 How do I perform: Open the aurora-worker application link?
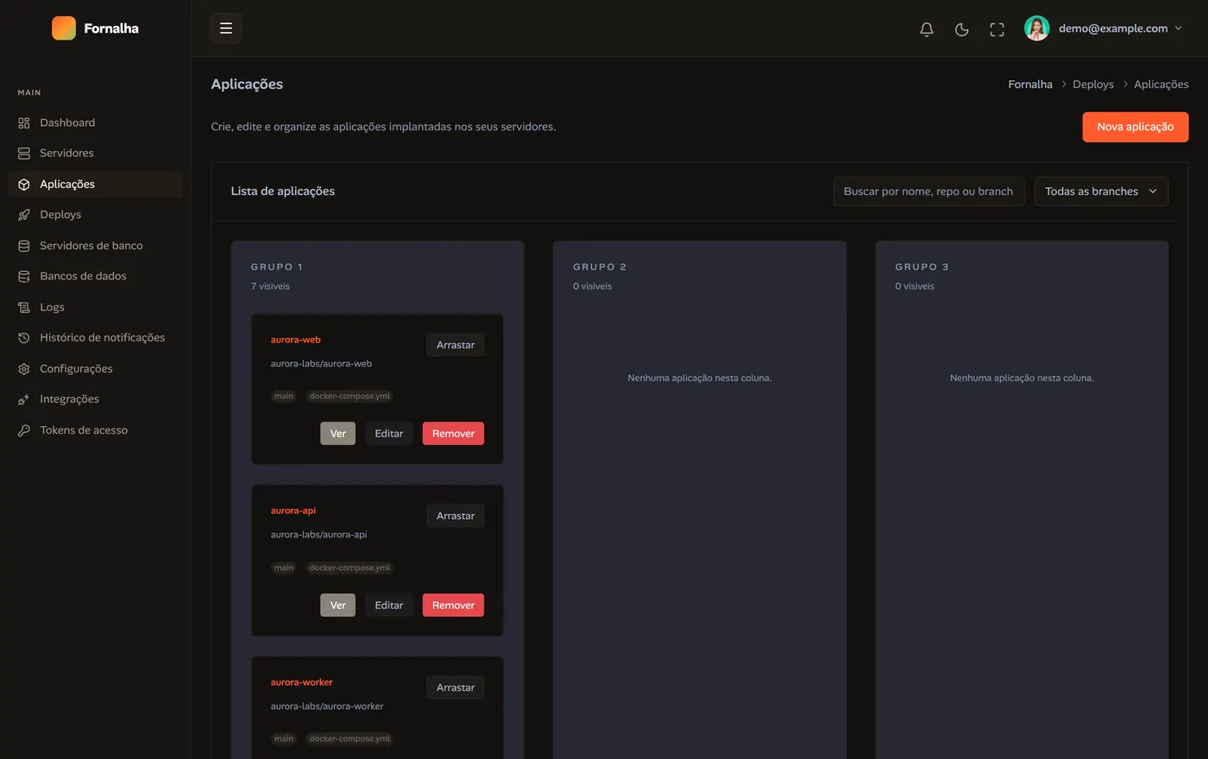(x=302, y=682)
